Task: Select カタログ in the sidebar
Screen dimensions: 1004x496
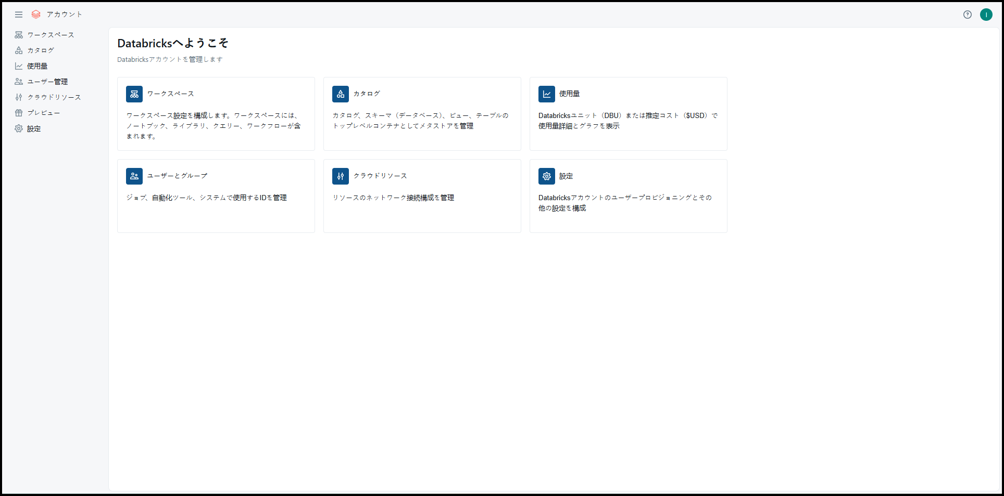Action: click(x=41, y=50)
